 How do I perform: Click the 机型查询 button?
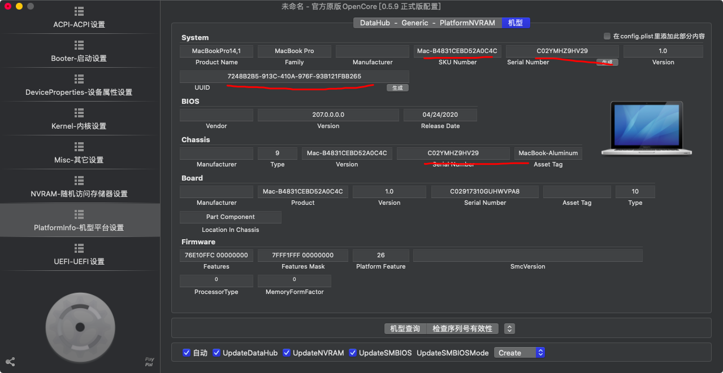coord(405,328)
